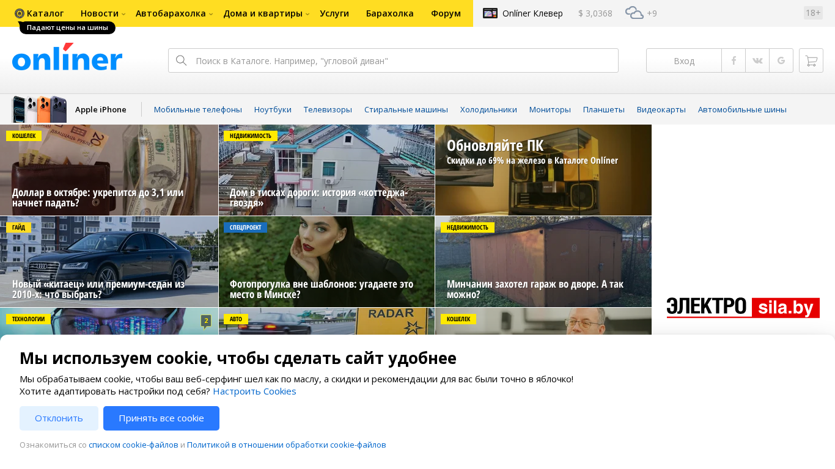This screenshot has width=835, height=469.
Task: Go to Стиральные машины category
Action: [406, 109]
